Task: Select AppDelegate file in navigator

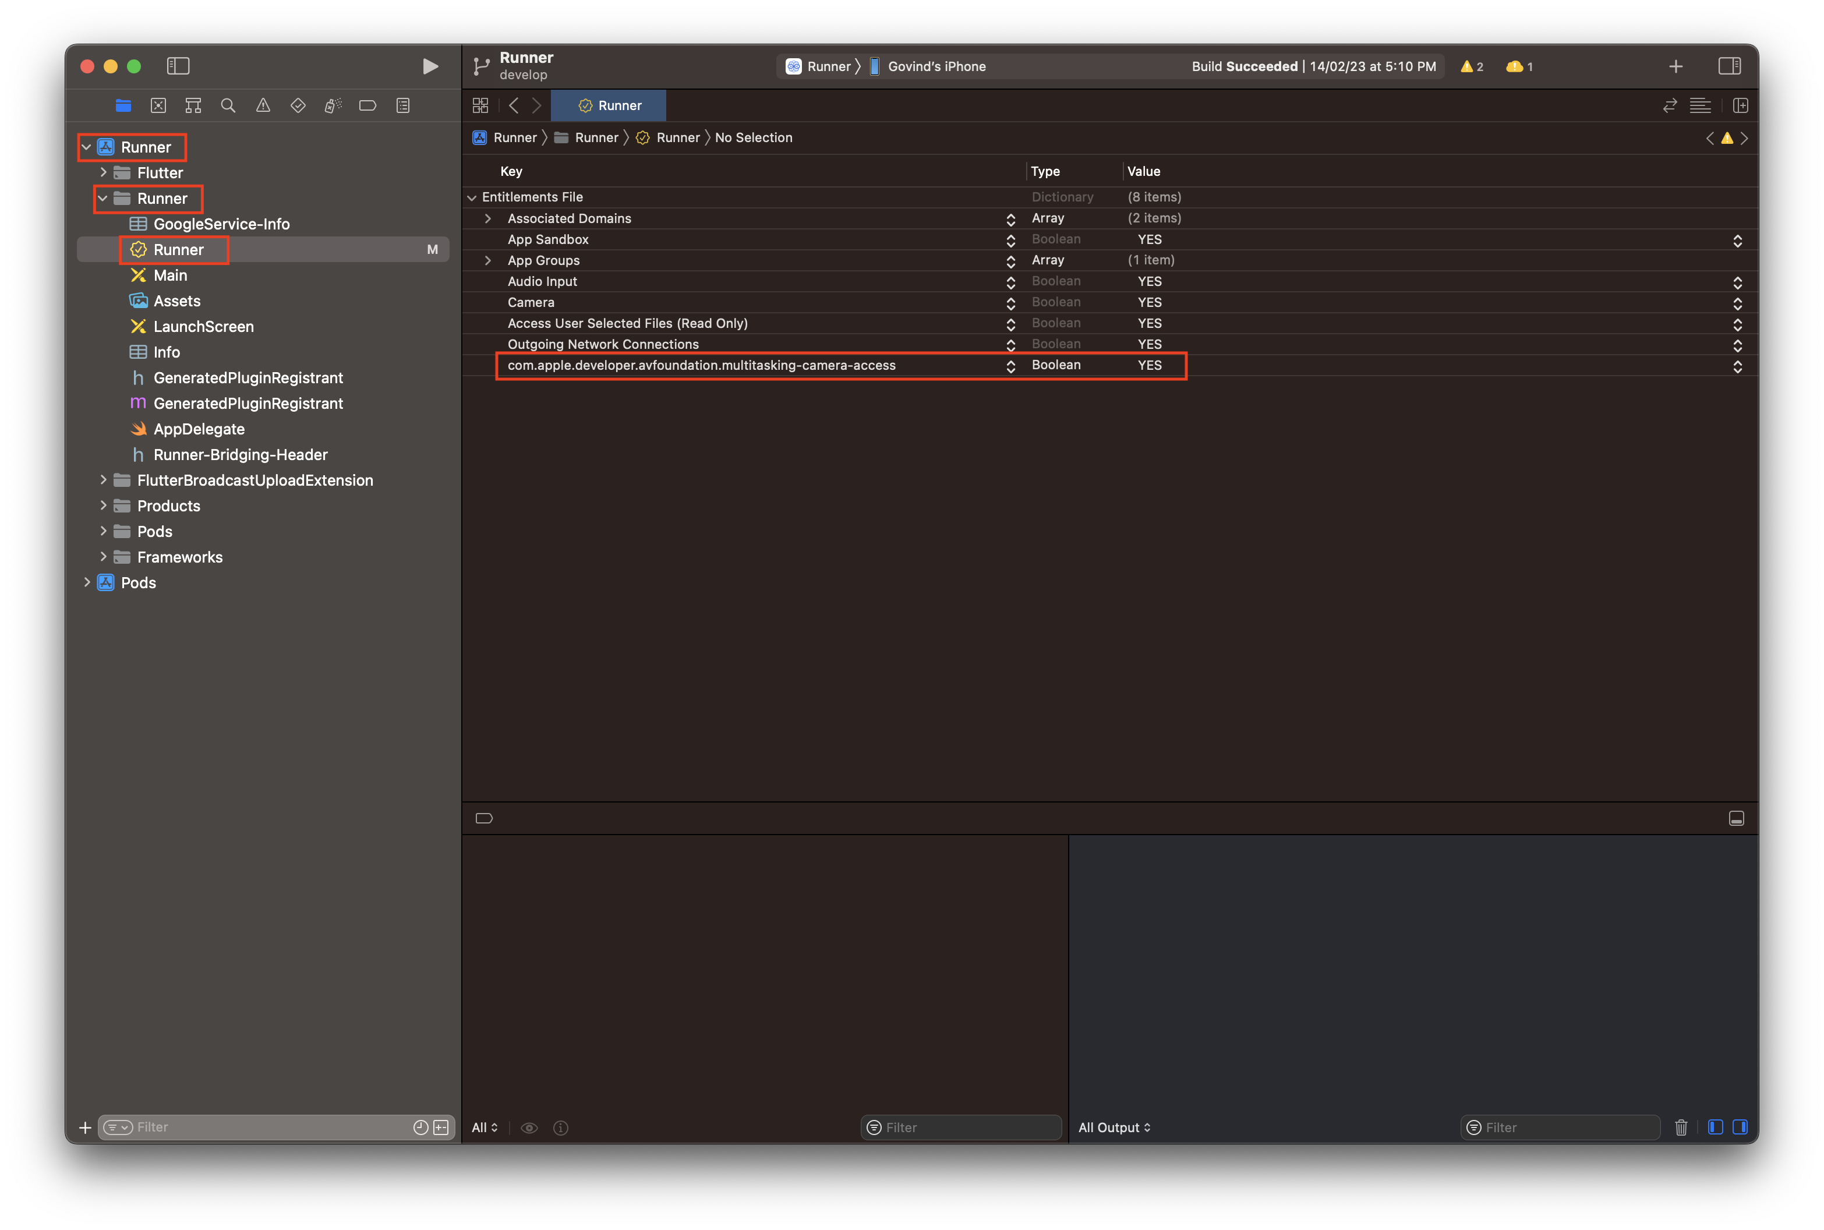Action: coord(199,429)
